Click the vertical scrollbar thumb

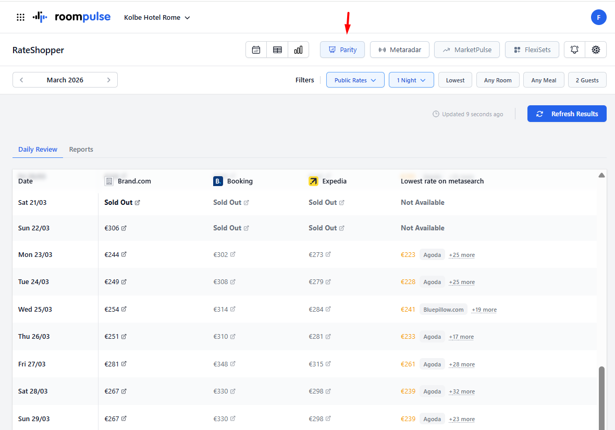pos(601,398)
